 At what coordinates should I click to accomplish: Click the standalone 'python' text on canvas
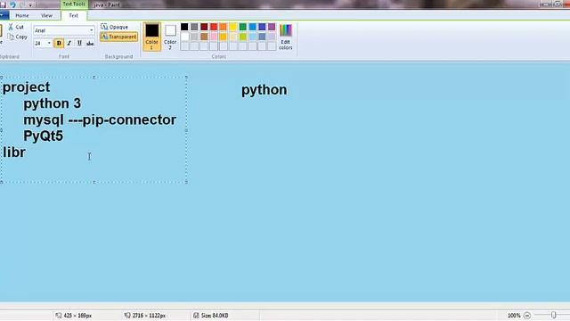265,90
